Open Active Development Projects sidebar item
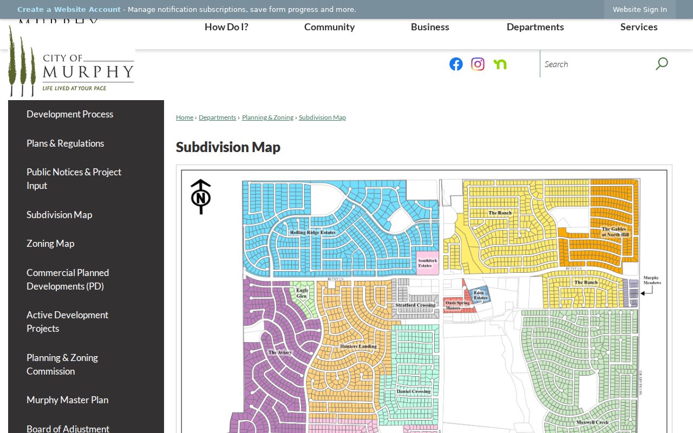This screenshot has height=433, width=693. (86, 322)
